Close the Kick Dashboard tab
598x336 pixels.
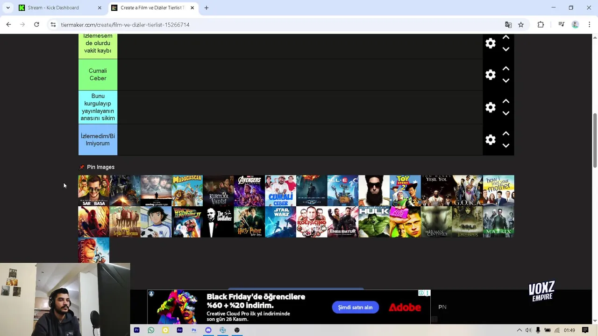pyautogui.click(x=100, y=7)
